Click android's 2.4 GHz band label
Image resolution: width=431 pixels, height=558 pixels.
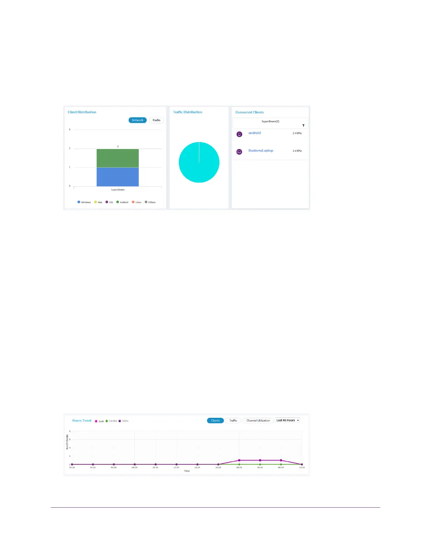[297, 133]
